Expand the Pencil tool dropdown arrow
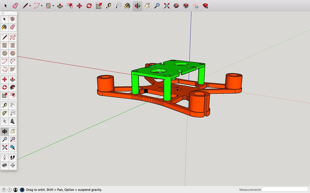This screenshot has width=310, height=193. [30, 6]
